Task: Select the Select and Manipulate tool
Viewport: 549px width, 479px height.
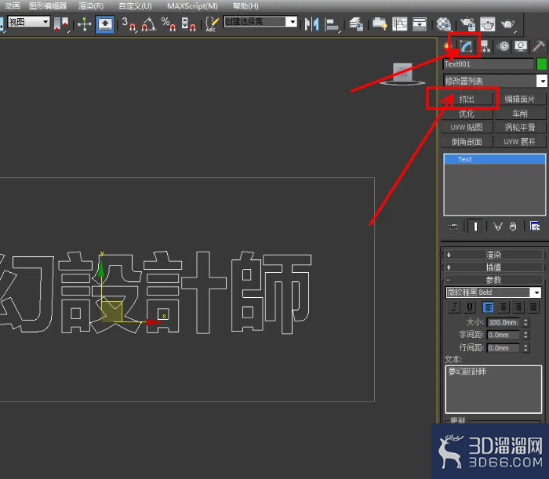Action: [x=85, y=24]
